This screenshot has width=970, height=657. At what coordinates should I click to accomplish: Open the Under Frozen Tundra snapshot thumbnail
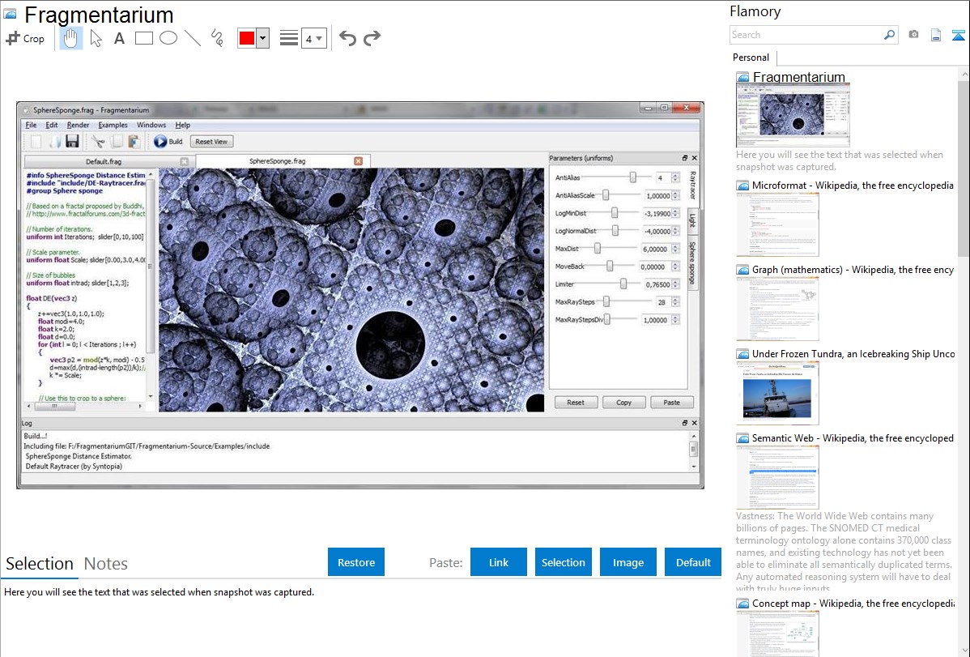[777, 393]
